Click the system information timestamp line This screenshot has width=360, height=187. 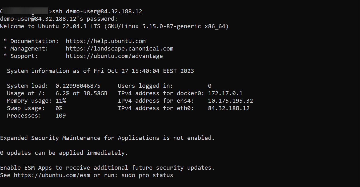100,71
